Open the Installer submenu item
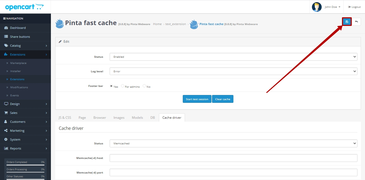The width and height of the screenshot is (365, 180). click(25, 71)
